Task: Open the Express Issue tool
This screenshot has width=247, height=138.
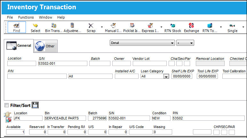Action: click(x=150, y=28)
